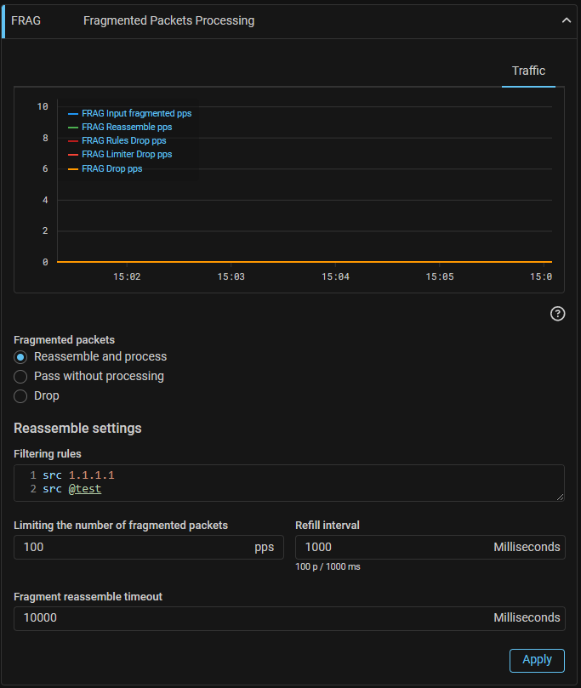Select the Drop radio button
Screen dimensions: 581x688
click(x=21, y=396)
